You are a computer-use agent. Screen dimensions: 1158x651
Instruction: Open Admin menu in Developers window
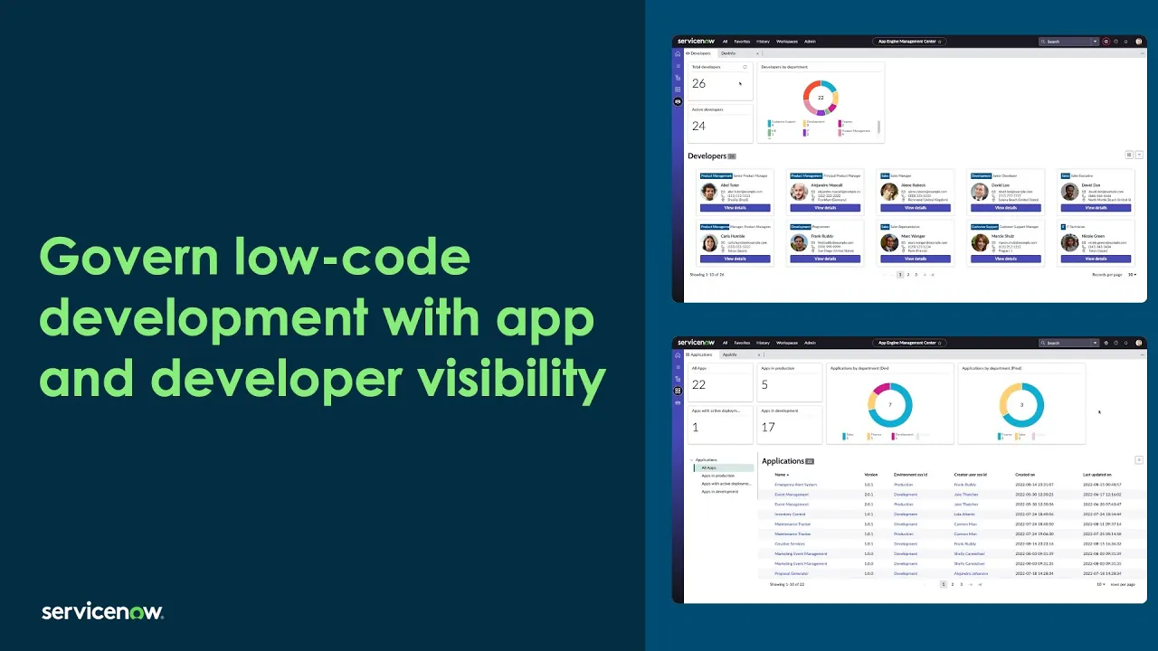coord(810,41)
